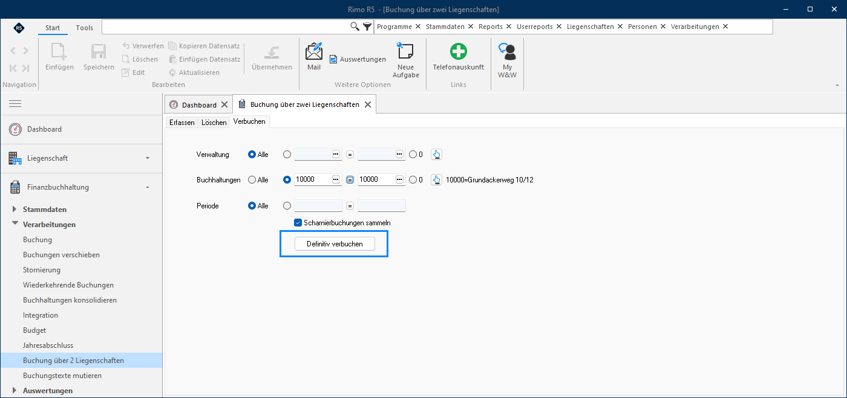The height and width of the screenshot is (398, 847).
Task: Click the Dashboard gauge icon in sidebar
Action: [15, 129]
